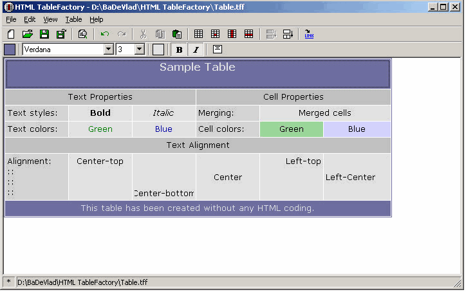This screenshot has height=292, width=466.
Task: Save the table with the green floppy icon
Action: point(44,34)
